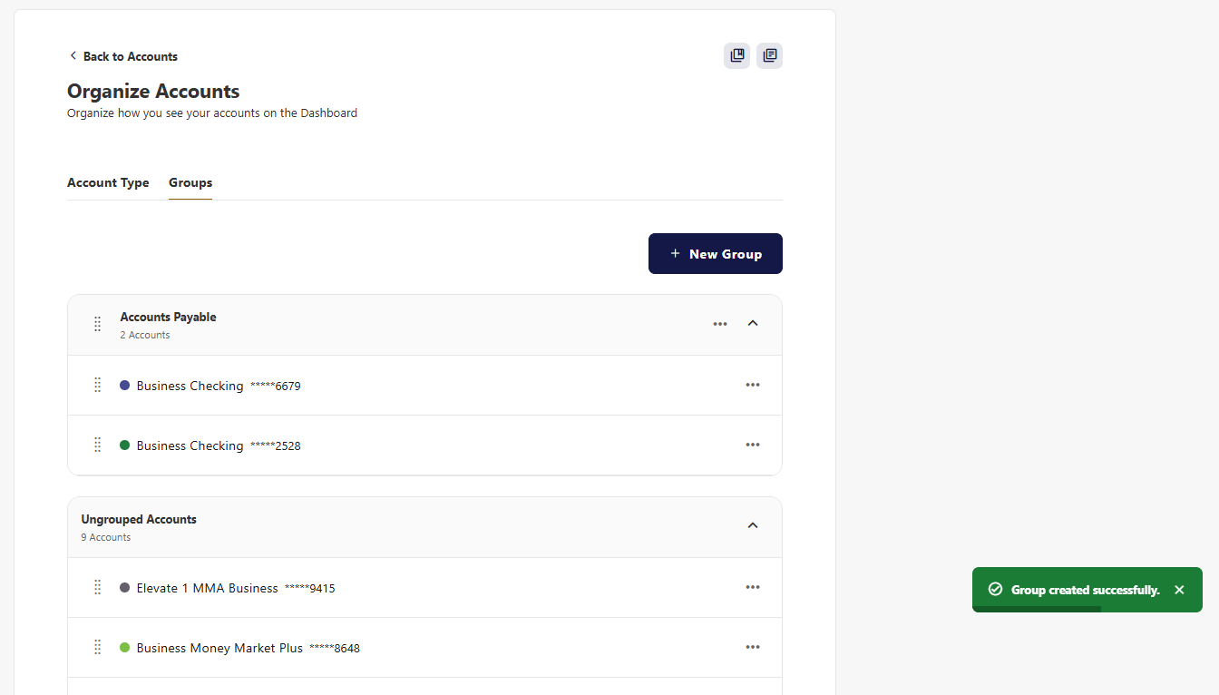
Task: Create a New Group
Action: (x=716, y=253)
